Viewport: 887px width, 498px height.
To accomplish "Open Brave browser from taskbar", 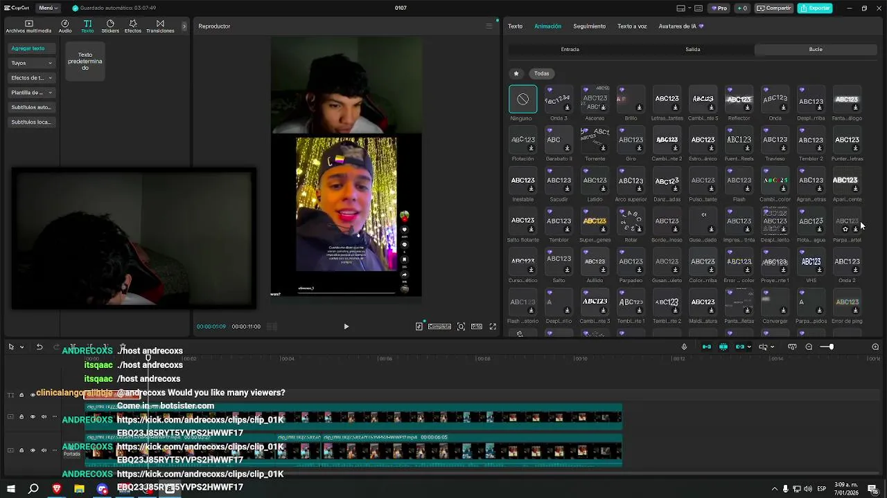I will click(56, 489).
